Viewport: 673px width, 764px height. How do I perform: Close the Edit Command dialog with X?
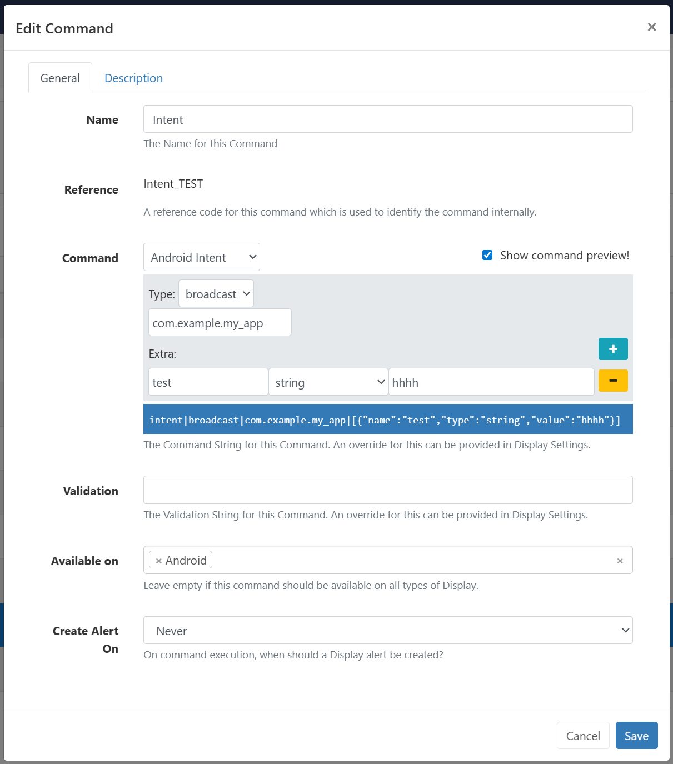tap(652, 27)
